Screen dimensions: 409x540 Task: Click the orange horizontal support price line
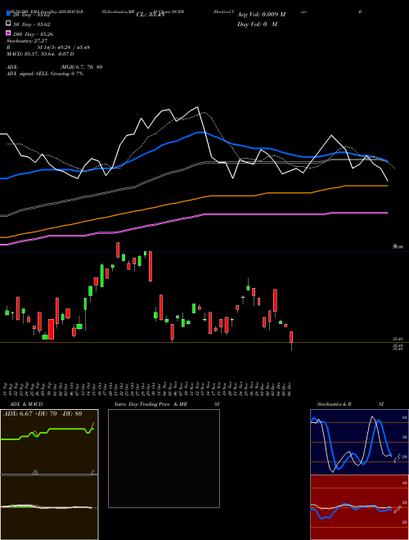(x=204, y=342)
